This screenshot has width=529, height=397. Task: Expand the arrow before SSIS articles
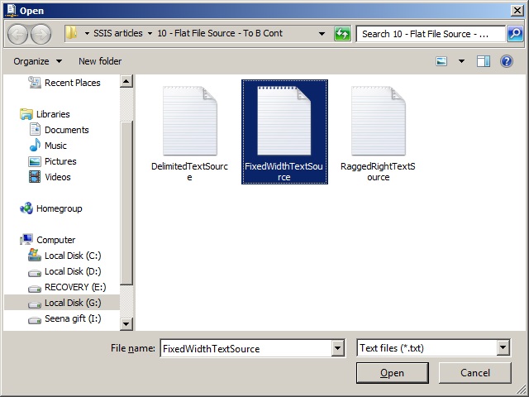[x=87, y=33]
